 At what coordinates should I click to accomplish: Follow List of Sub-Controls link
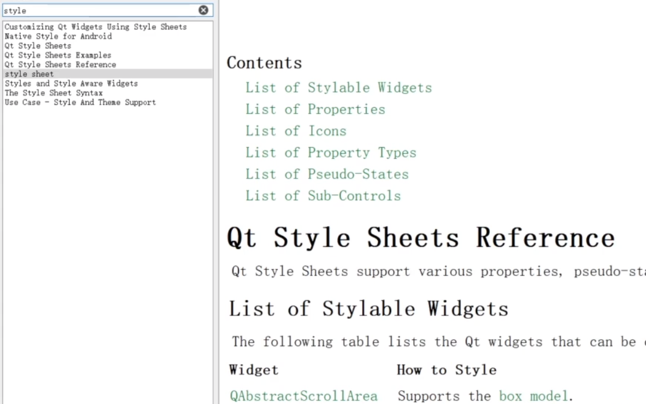pos(323,196)
